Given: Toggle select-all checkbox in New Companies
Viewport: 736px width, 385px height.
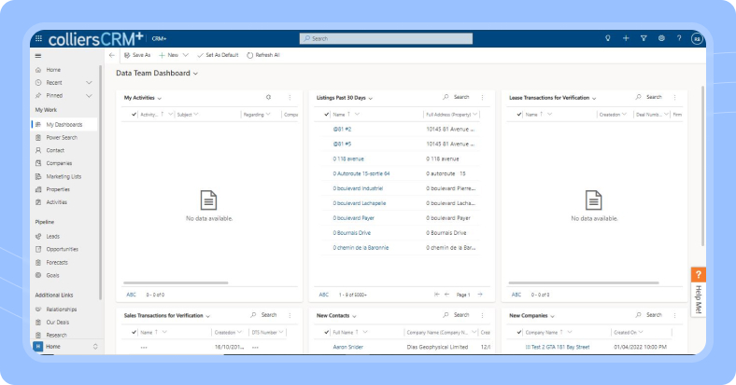Looking at the screenshot, I should pos(518,332).
